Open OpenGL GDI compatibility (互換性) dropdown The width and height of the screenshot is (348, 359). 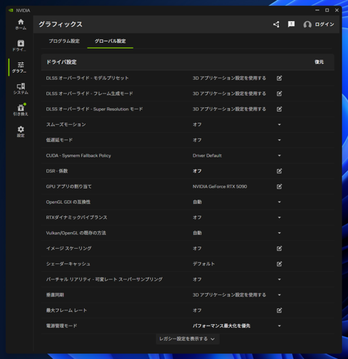coord(279,202)
